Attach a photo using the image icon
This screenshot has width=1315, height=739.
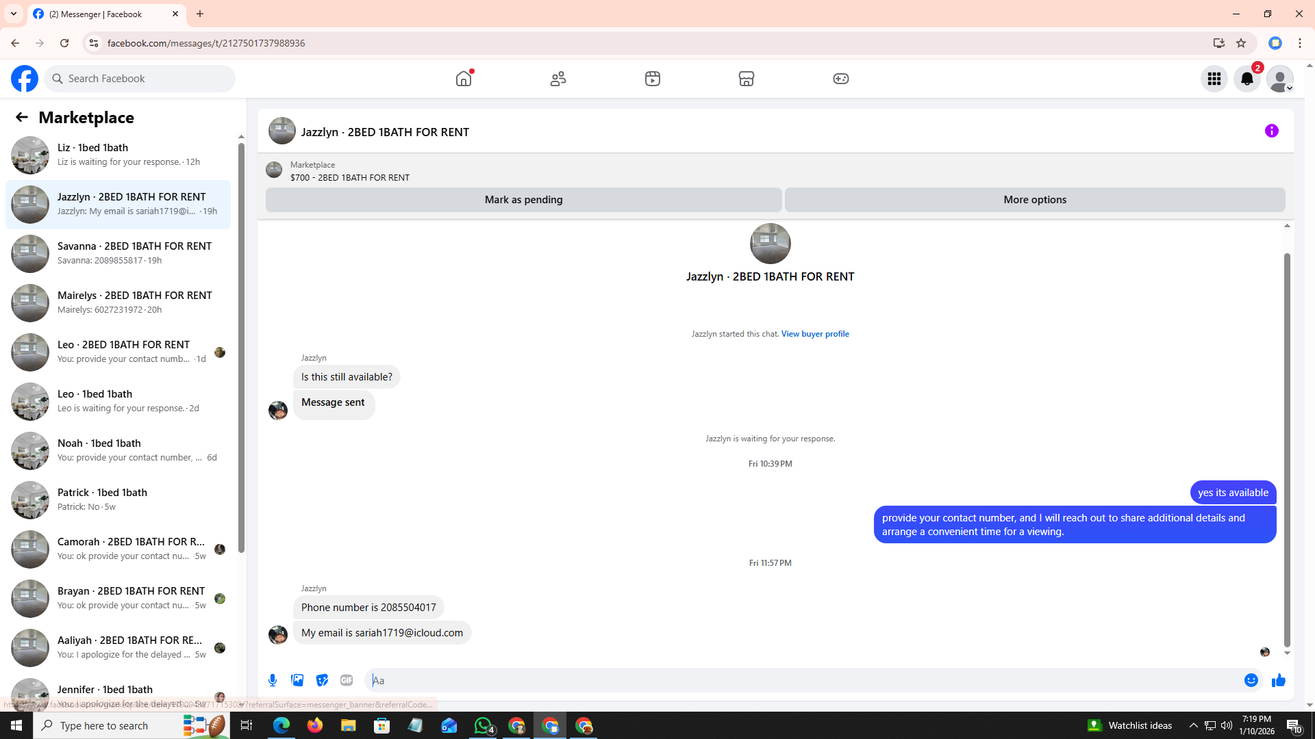(x=297, y=680)
